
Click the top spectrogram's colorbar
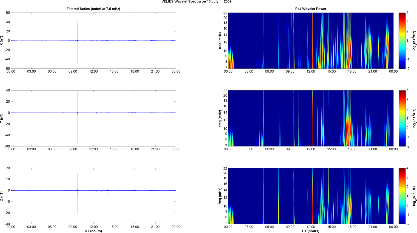[402, 41]
